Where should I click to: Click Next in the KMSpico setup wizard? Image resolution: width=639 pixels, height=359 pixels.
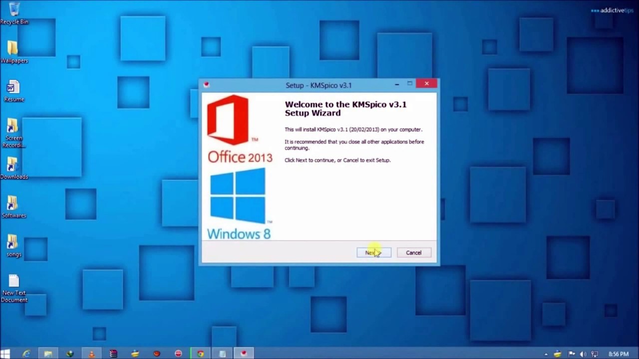coord(374,253)
